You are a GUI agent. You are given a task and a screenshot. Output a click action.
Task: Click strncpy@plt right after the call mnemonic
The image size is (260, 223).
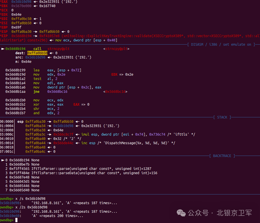[x=59, y=49]
